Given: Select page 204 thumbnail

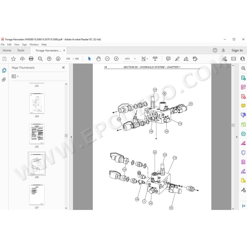Looking at the screenshot, I should (x=37, y=103).
